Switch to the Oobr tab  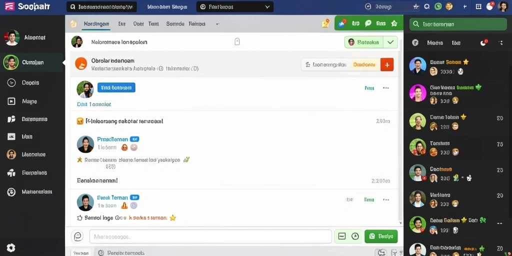tap(138, 23)
